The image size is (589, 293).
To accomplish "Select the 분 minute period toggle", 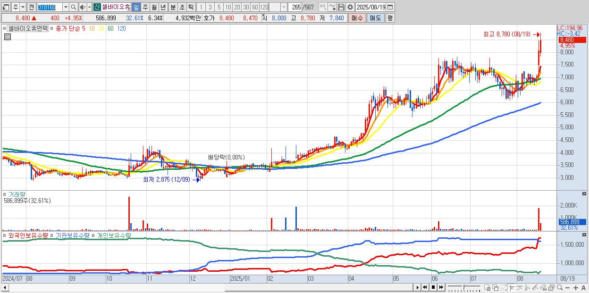I will [x=173, y=7].
